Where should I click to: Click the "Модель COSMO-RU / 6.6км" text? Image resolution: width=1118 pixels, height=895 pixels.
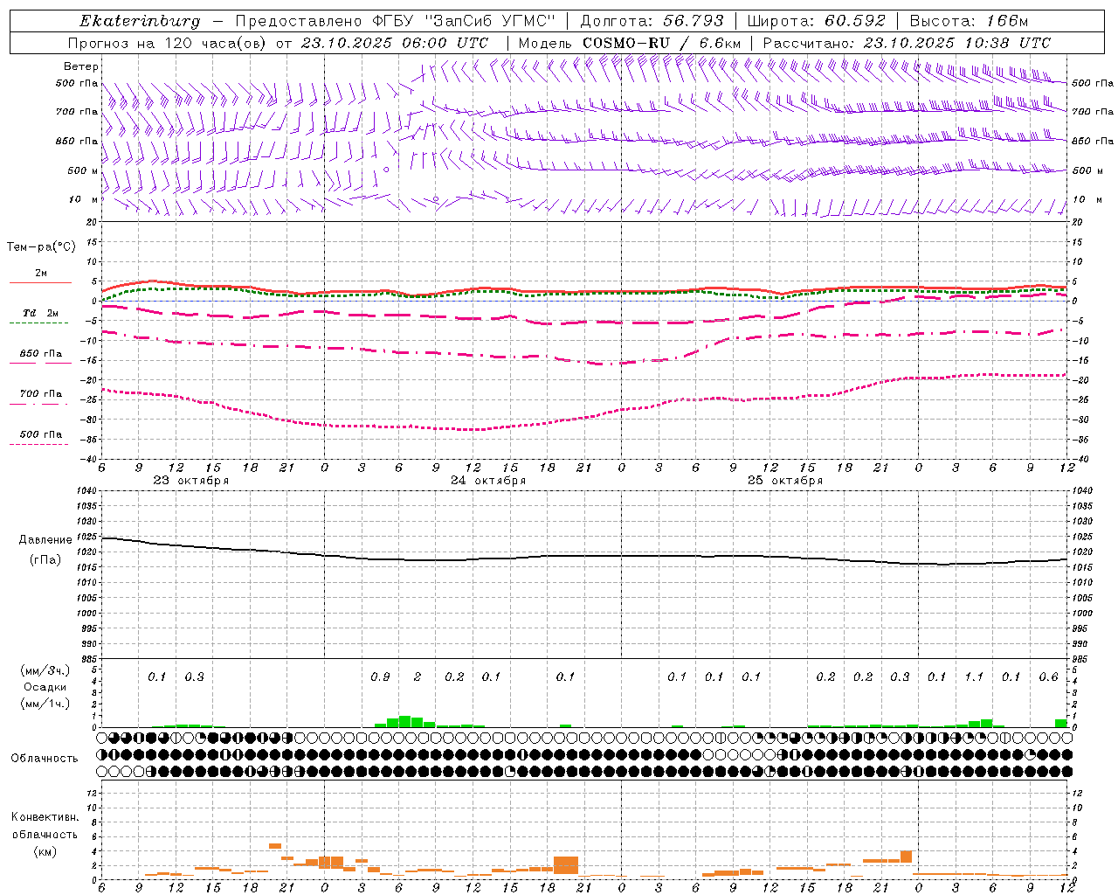coord(630,43)
